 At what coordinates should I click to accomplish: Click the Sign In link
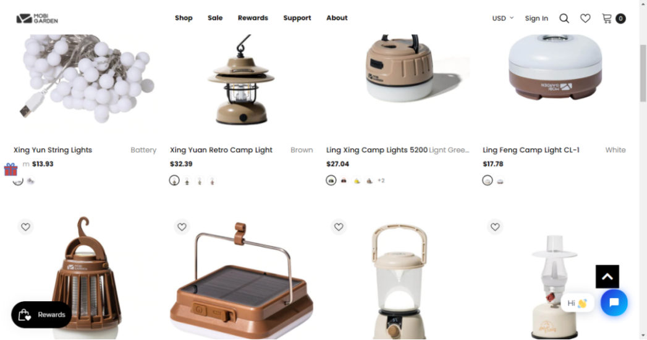[536, 18]
